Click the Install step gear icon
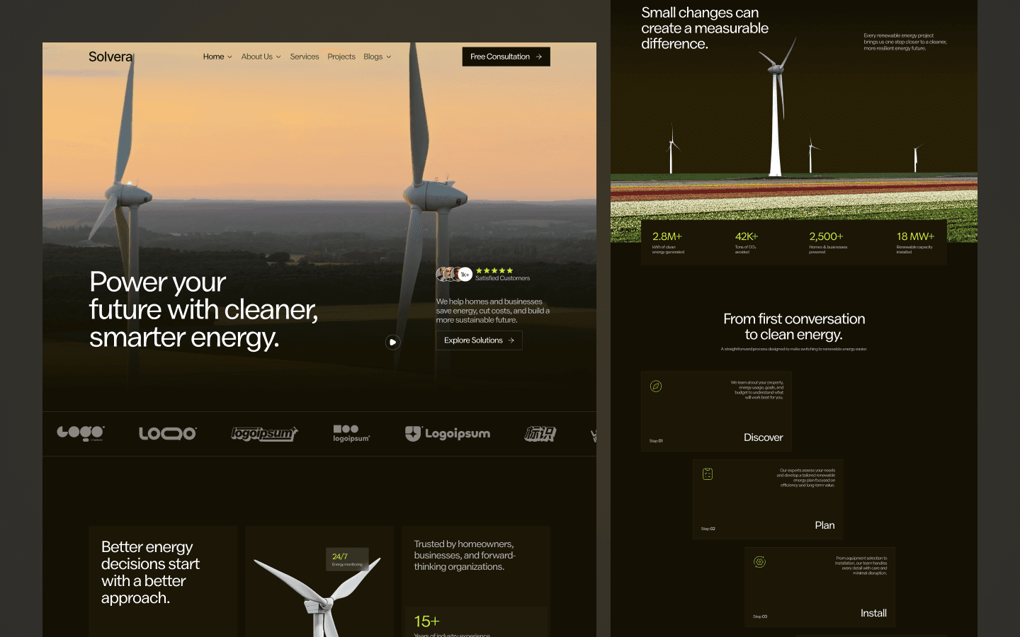 [759, 562]
